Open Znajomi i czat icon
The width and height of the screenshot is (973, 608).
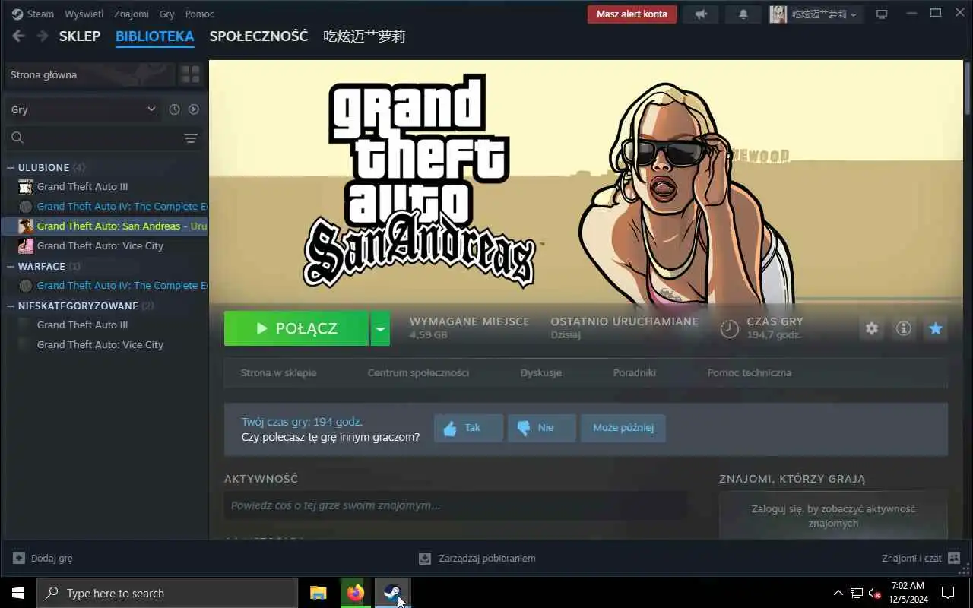point(955,558)
